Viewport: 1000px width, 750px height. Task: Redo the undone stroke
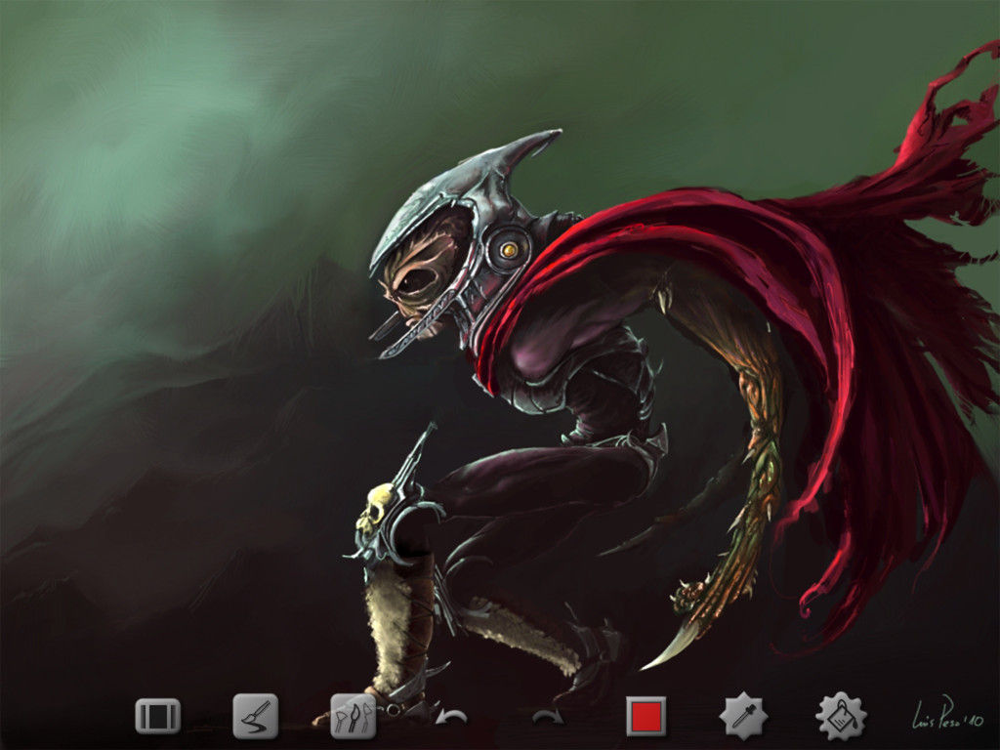(549, 718)
